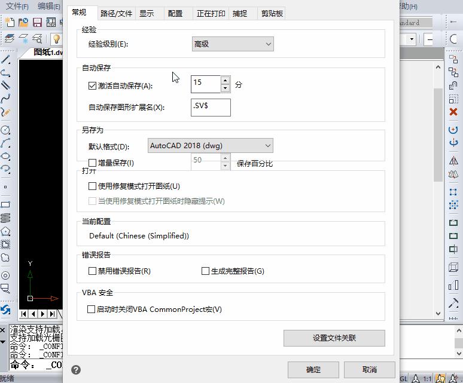This screenshot has height=383, width=463.
Task: Click last-layout navigation arrow button
Action: (x=52, y=314)
